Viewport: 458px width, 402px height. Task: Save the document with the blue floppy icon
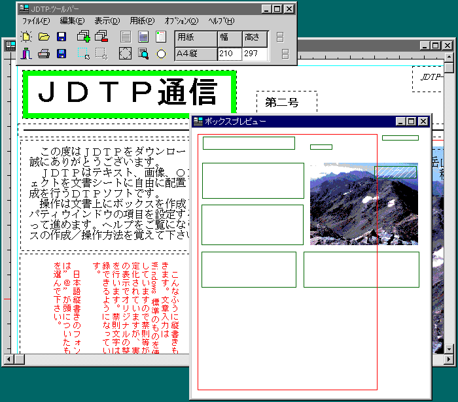[62, 37]
